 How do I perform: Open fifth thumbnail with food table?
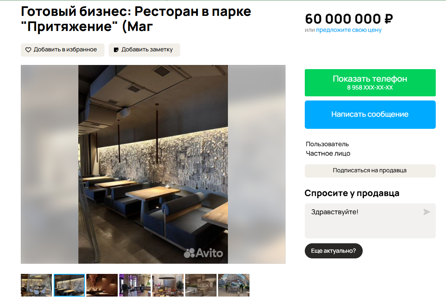[168, 285]
